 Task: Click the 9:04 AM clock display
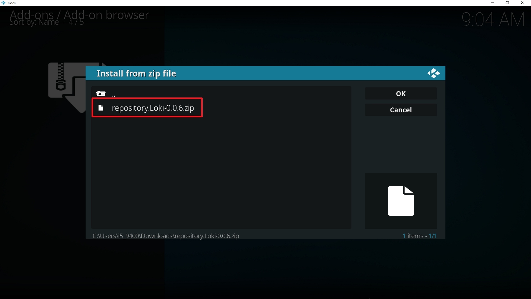[x=494, y=19]
